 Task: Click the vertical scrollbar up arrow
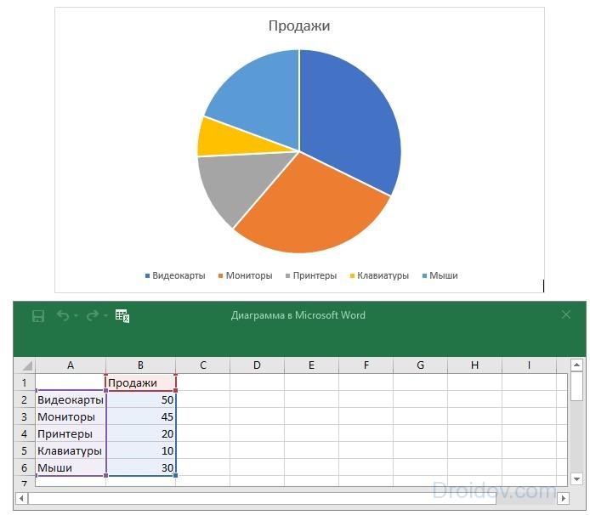click(x=576, y=365)
